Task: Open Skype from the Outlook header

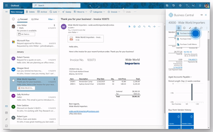Action: pyautogui.click(x=167, y=5)
